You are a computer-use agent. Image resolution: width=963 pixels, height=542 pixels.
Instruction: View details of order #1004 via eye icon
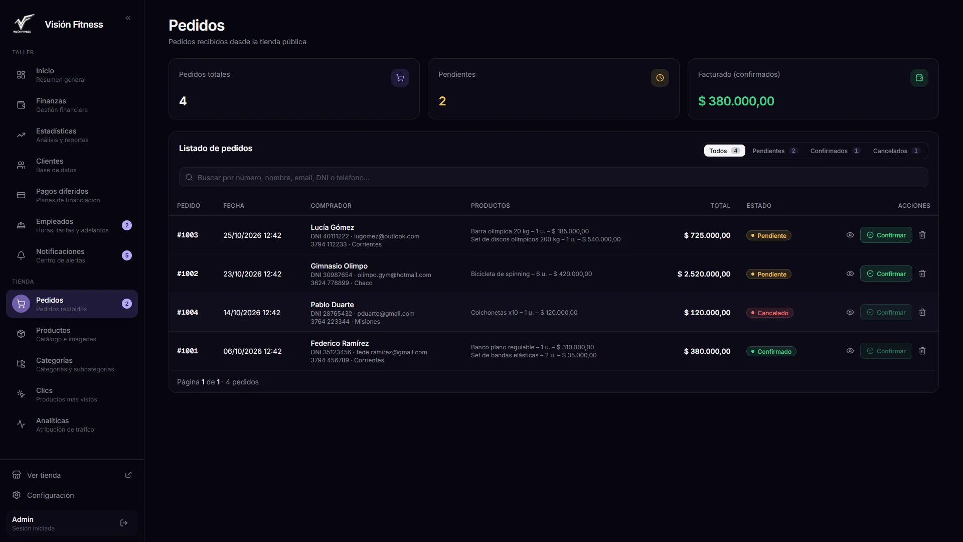[850, 312]
